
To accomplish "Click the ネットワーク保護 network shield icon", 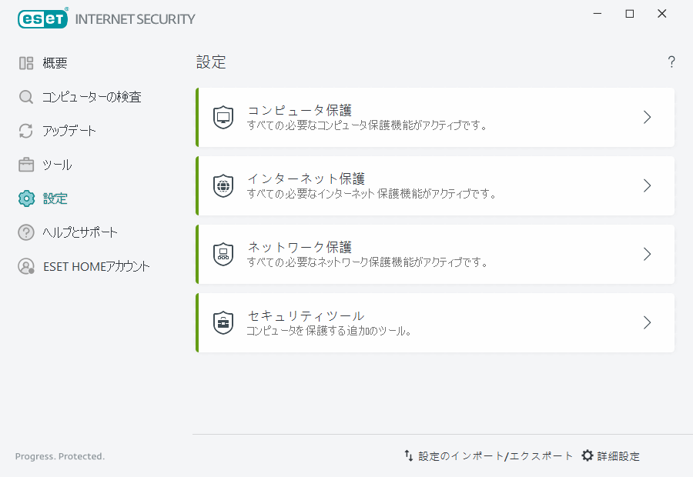I will coord(223,254).
